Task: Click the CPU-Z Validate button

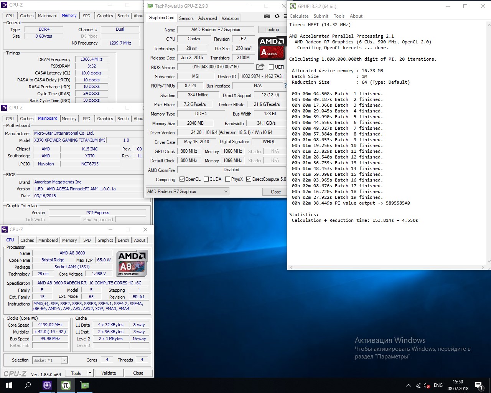Action: 109,373
